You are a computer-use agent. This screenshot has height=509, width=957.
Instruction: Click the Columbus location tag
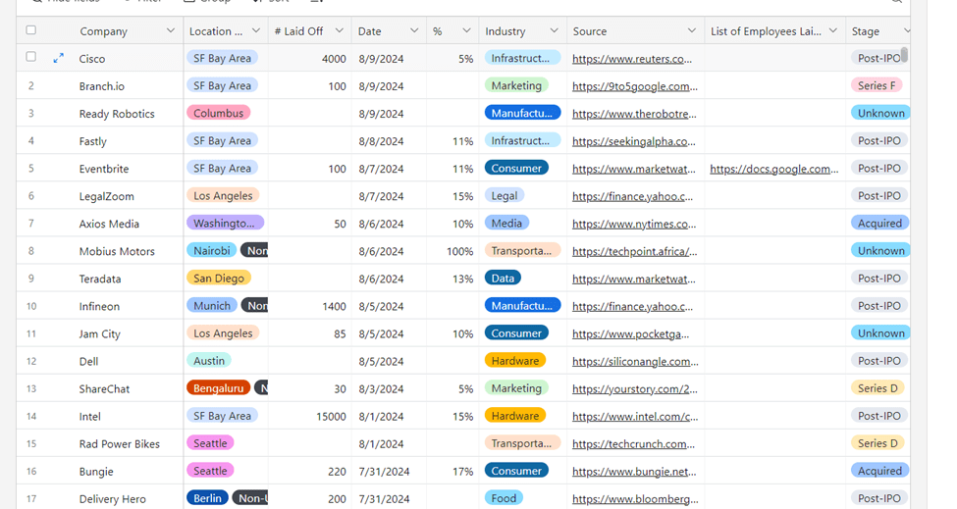coord(219,113)
